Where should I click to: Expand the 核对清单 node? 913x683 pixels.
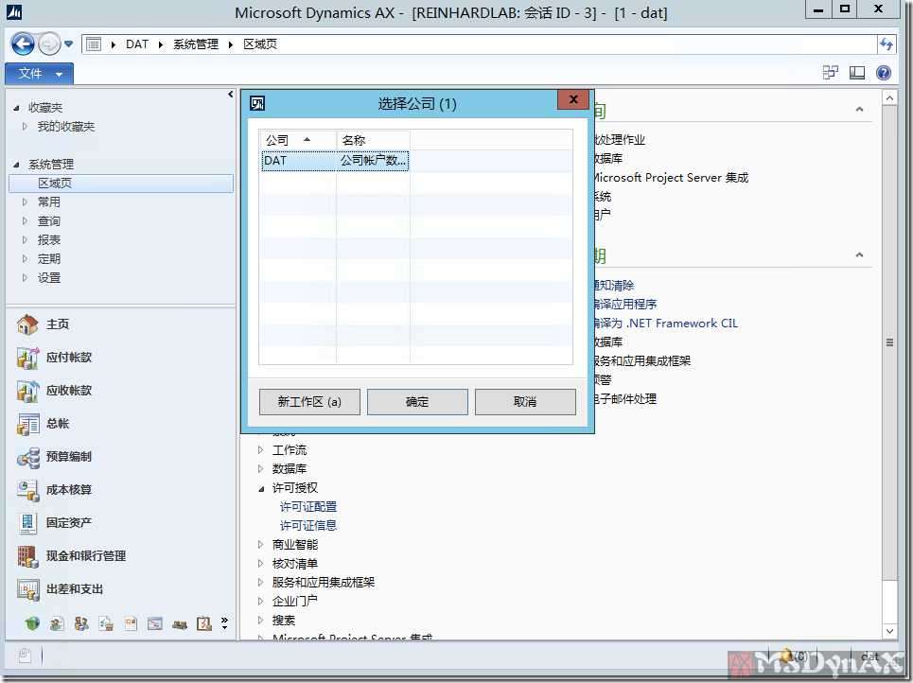(261, 563)
